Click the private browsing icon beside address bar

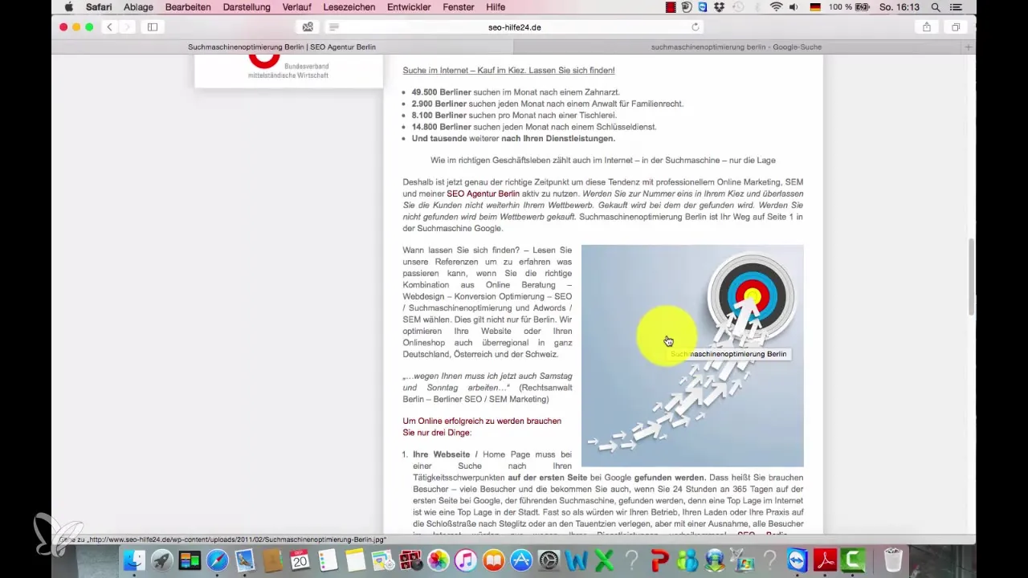pyautogui.click(x=308, y=26)
